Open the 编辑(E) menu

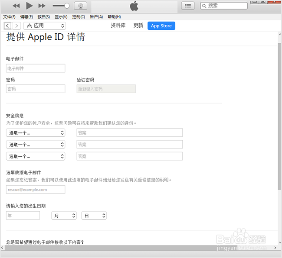tap(26, 17)
